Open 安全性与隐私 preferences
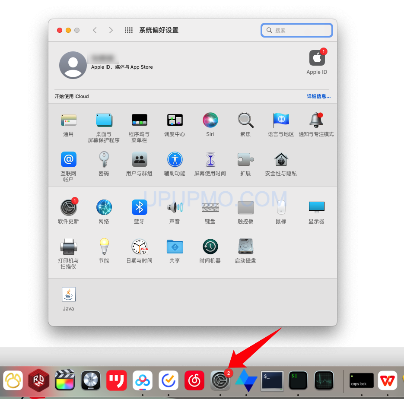The image size is (404, 399). pos(281,159)
